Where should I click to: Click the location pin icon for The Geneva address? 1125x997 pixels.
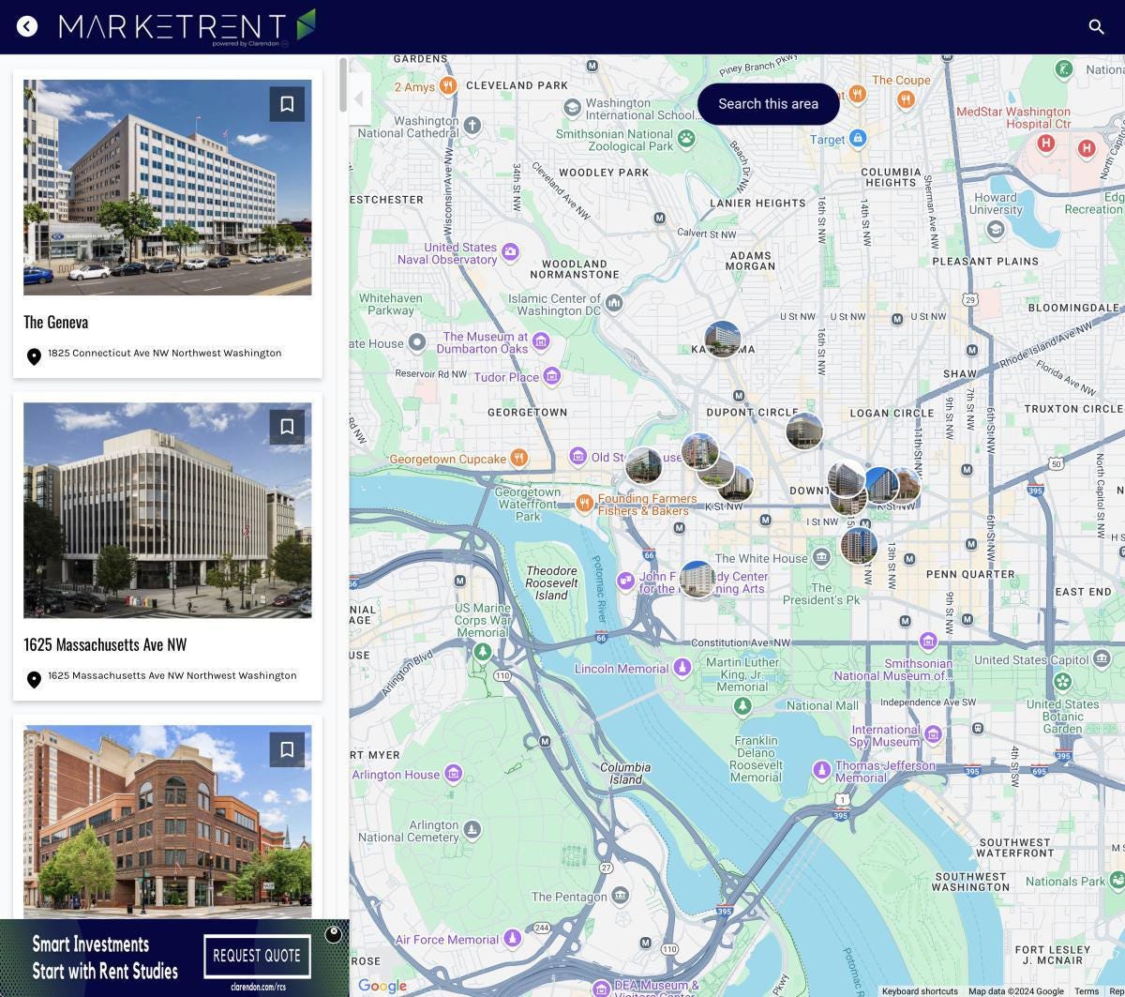[34, 356]
